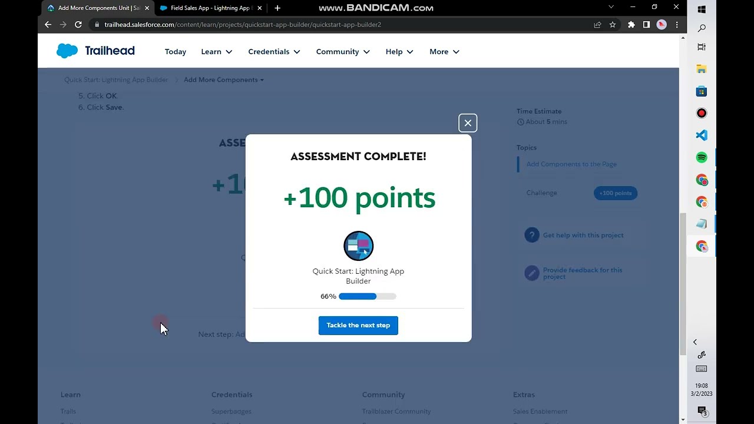Open the Bandicam recorder taskbar icon
The width and height of the screenshot is (754, 424).
click(702, 113)
